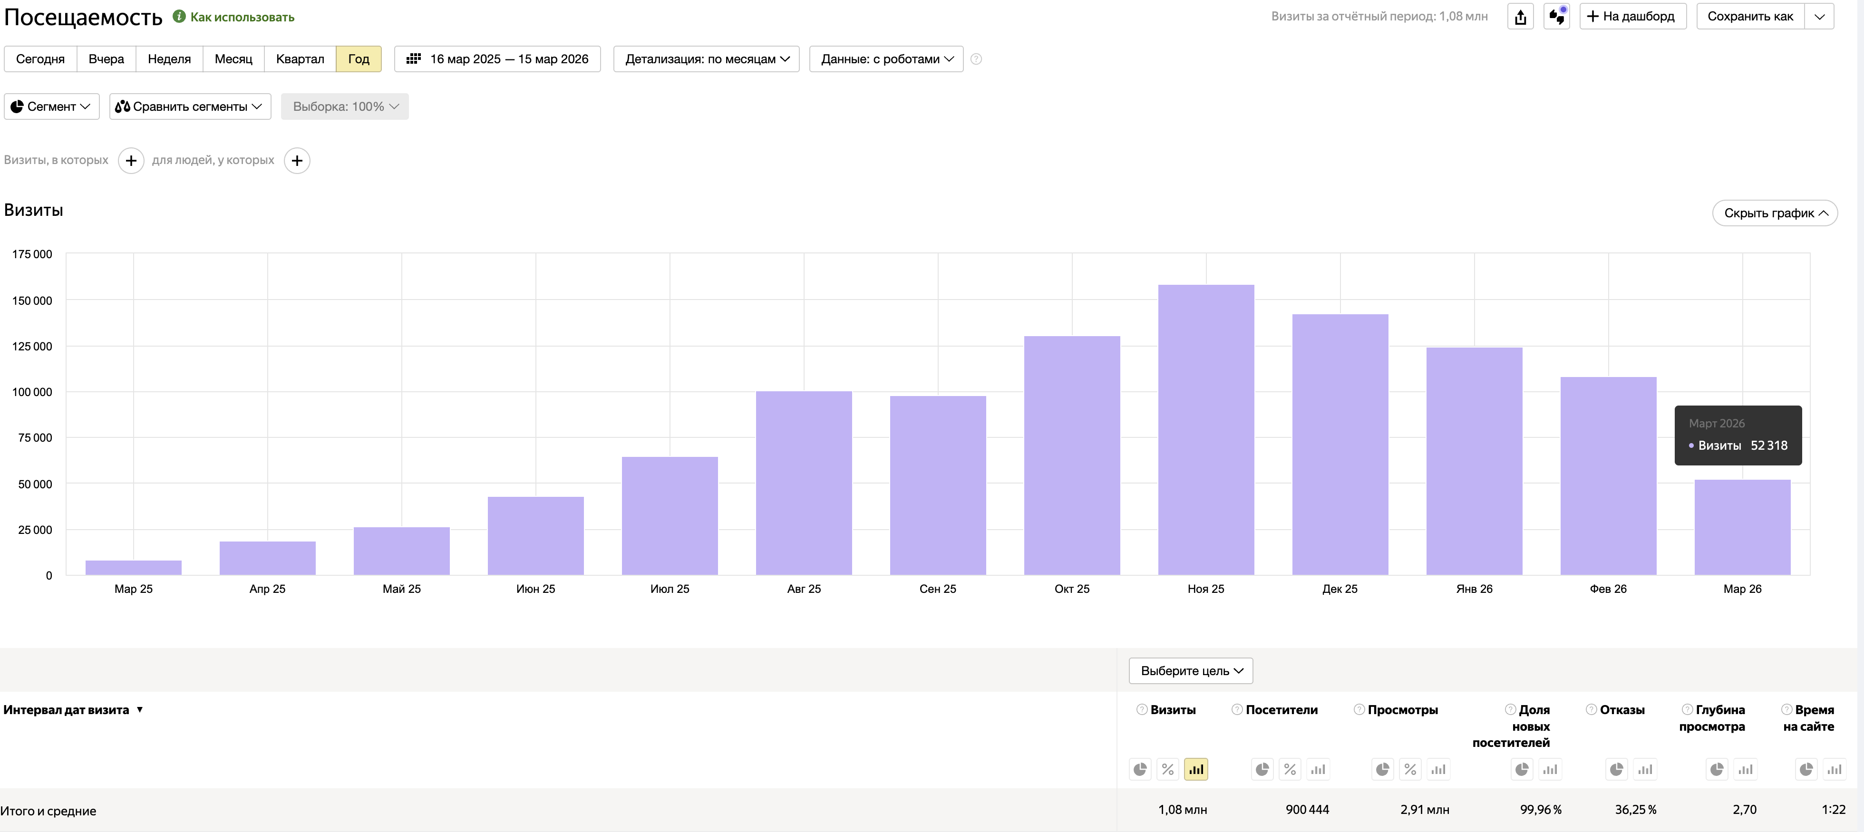Expand the Сегмент dropdown
The image size is (1864, 832).
click(51, 107)
